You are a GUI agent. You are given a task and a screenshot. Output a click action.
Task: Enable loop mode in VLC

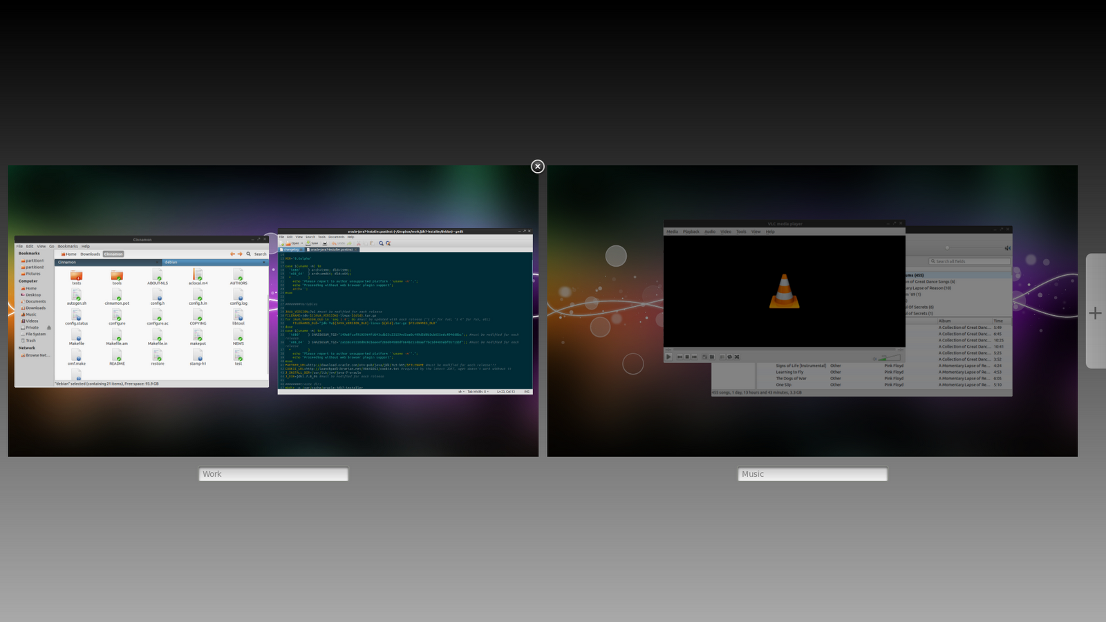click(729, 357)
